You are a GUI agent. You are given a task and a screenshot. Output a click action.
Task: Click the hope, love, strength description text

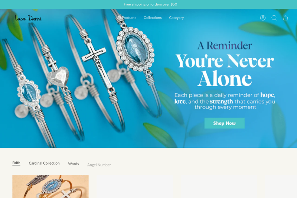(x=225, y=101)
